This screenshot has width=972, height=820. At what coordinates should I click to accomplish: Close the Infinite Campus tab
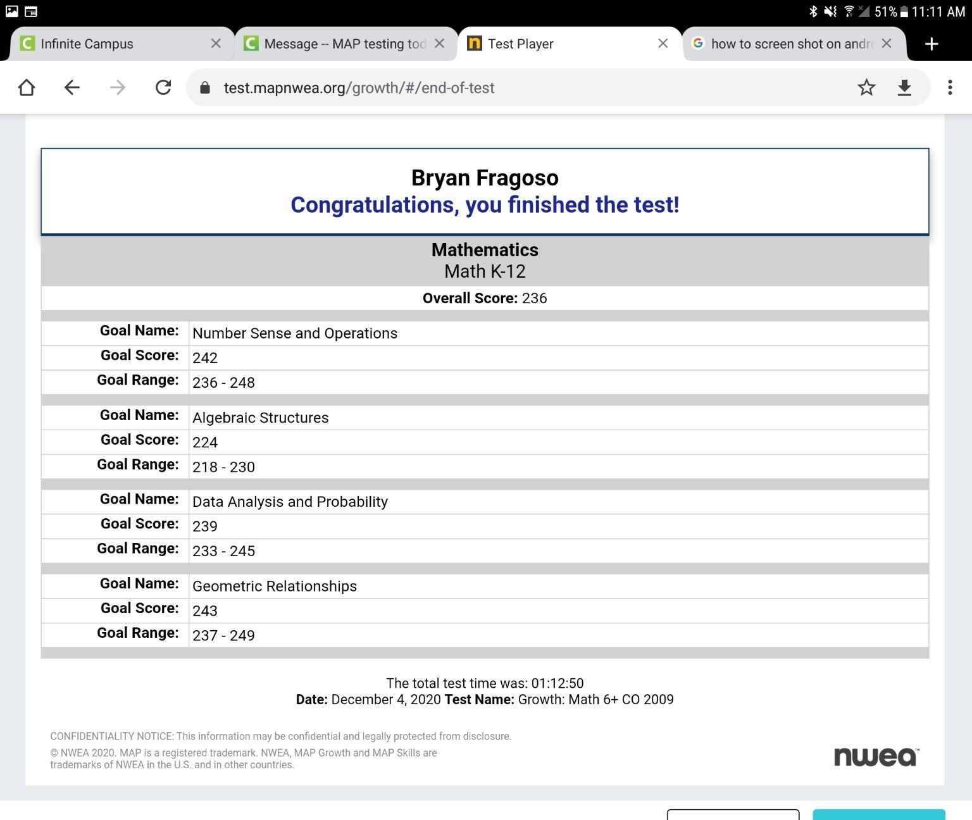click(x=216, y=43)
